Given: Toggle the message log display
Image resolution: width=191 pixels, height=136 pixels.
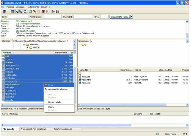Looking at the screenshot, I should [12, 11].
